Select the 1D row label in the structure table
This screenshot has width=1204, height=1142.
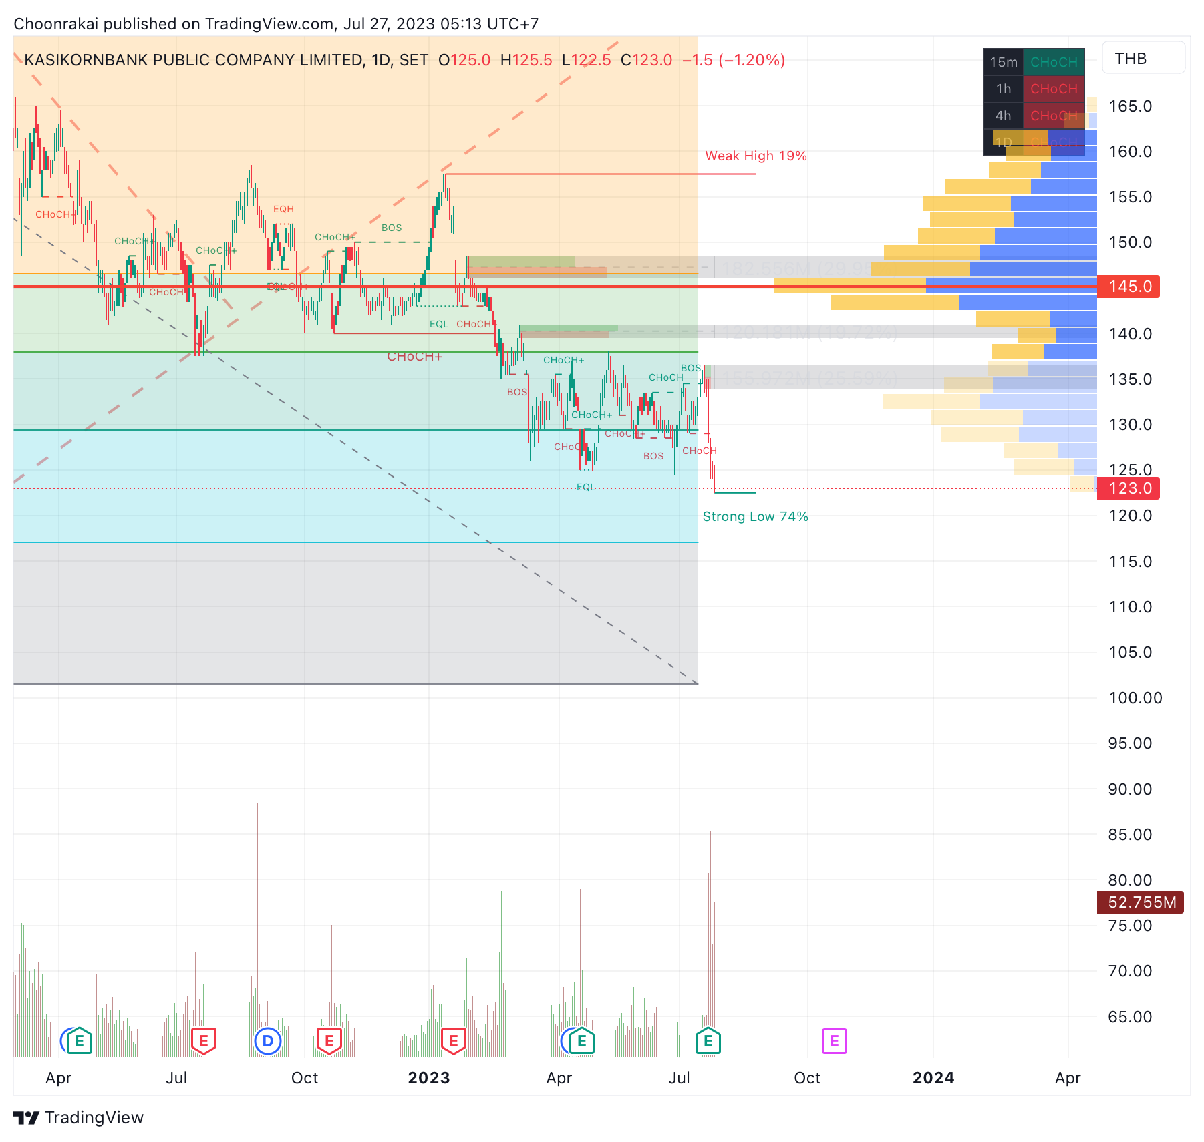point(1004,142)
